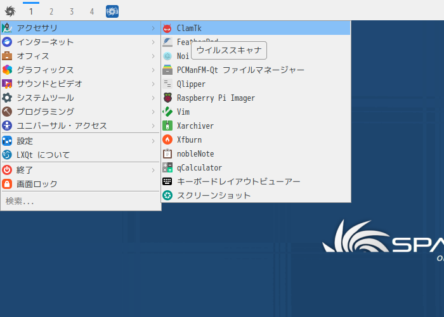Launch FeatherPad via its feather icon
This screenshot has width=444, height=317.
click(x=167, y=42)
